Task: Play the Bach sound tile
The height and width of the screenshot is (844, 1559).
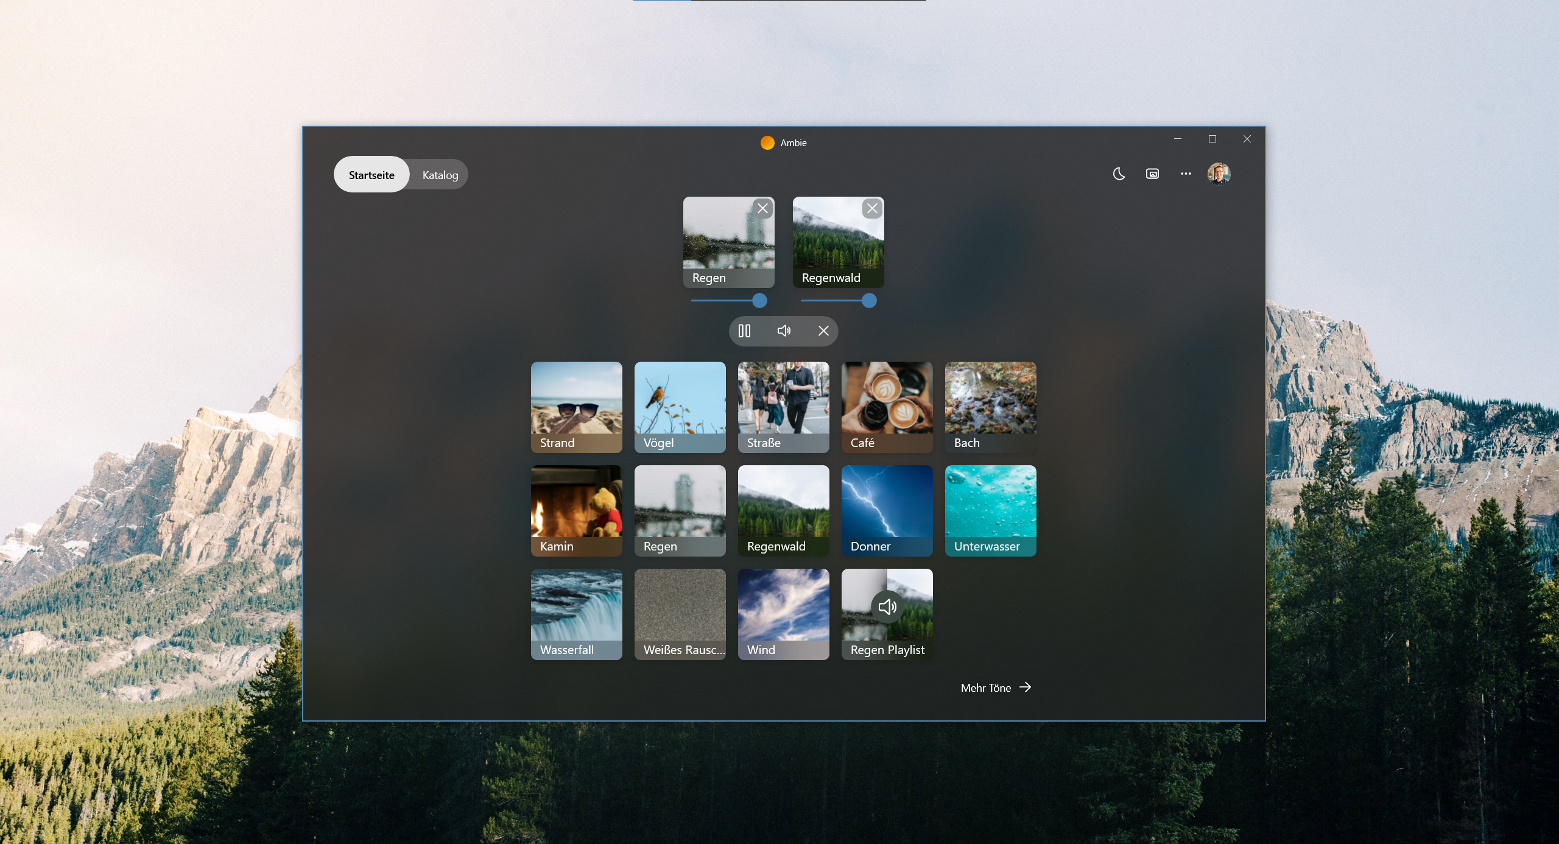Action: (x=991, y=407)
